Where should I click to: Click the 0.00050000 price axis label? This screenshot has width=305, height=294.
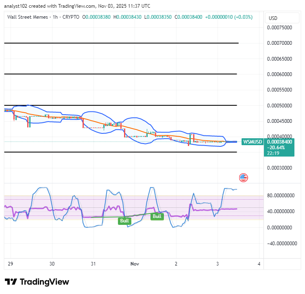[x=279, y=106]
